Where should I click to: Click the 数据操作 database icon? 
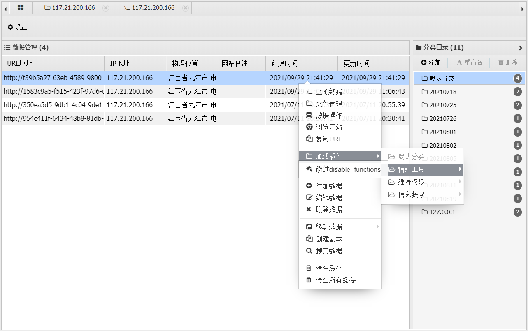click(x=309, y=115)
